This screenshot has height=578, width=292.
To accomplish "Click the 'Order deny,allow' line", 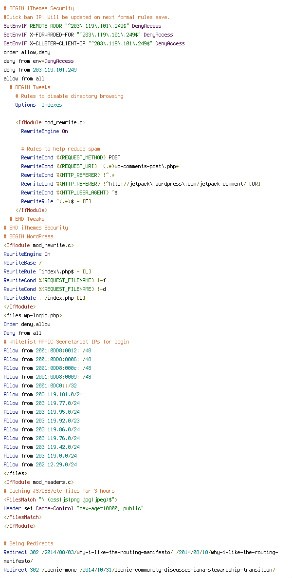I will pos(27,325).
